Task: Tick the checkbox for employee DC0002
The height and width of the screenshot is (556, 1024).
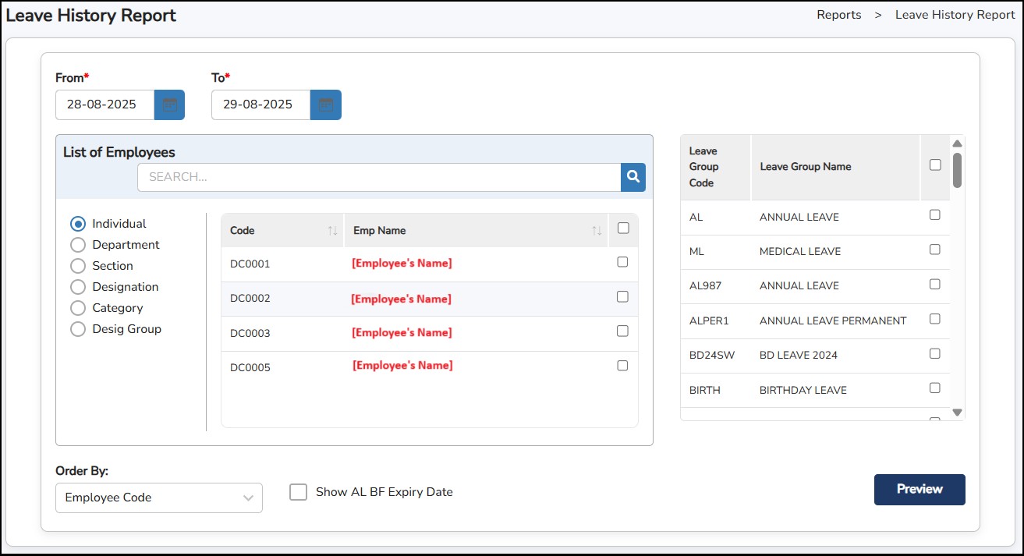Action: 622,296
